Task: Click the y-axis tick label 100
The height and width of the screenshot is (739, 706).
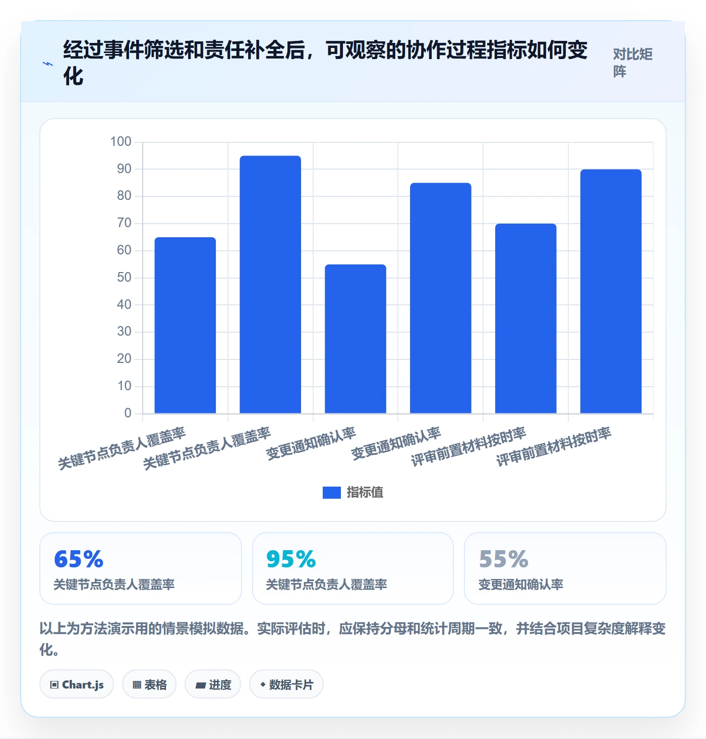Action: click(121, 142)
